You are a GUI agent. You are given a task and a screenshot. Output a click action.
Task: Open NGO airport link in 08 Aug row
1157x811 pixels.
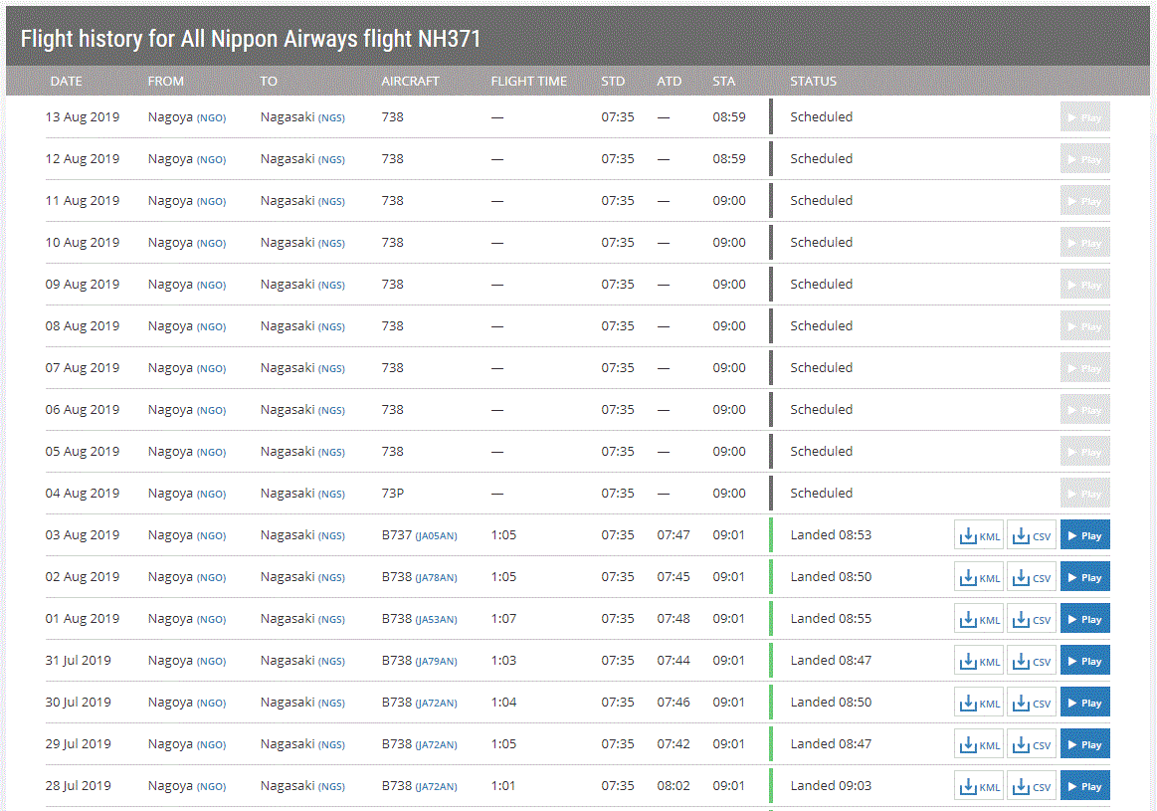tap(211, 327)
